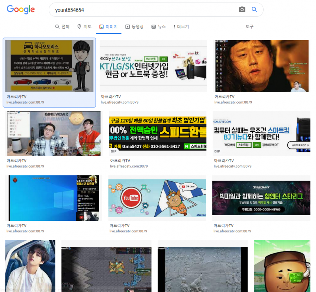316x292 pixels.
Task: Click live.afreecatv.com:8079 under StarCraft 스타리그 banner
Action: pos(232,231)
